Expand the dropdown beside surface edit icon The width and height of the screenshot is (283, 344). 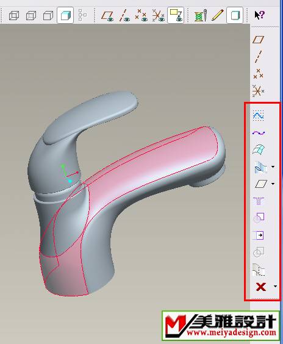click(273, 167)
